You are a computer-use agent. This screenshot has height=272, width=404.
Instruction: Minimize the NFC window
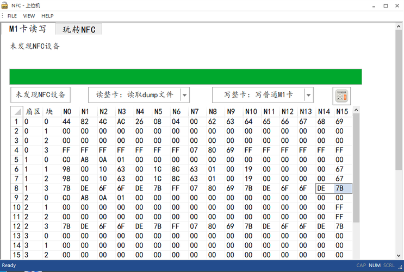374,5
